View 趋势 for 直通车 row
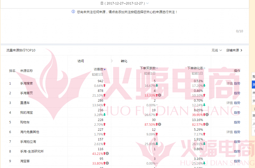The height and width of the screenshot is (168, 255). click(237, 103)
